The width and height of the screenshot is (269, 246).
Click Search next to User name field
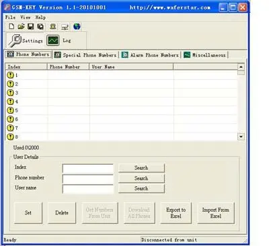click(141, 188)
